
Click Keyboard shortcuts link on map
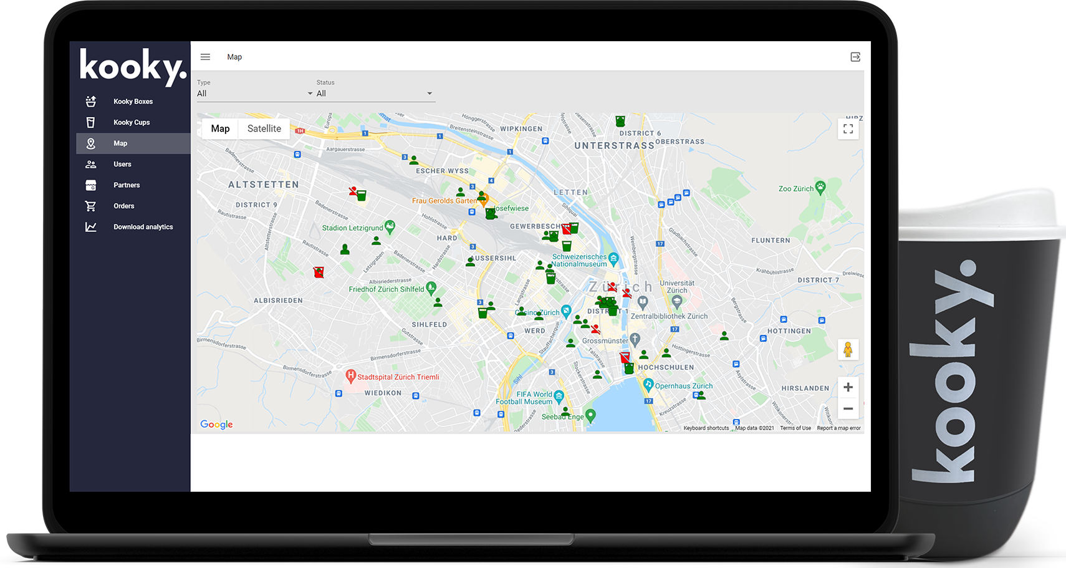click(706, 428)
